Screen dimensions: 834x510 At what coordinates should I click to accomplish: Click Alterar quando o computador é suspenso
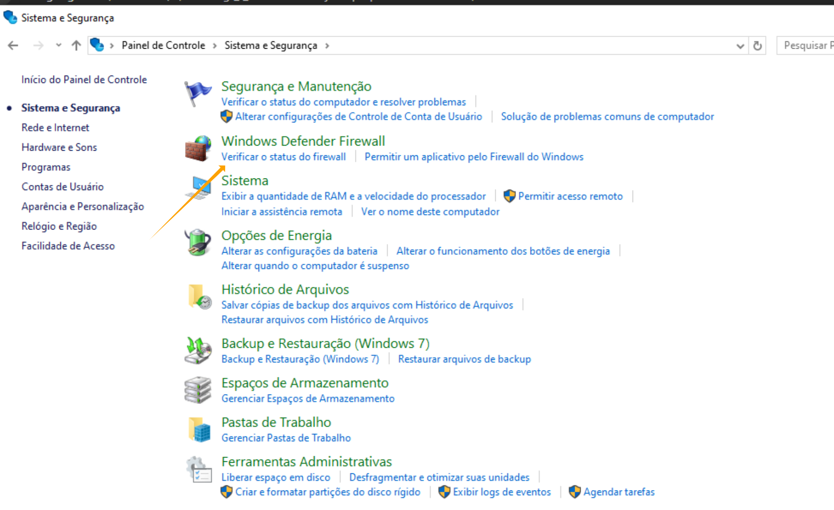tap(315, 266)
